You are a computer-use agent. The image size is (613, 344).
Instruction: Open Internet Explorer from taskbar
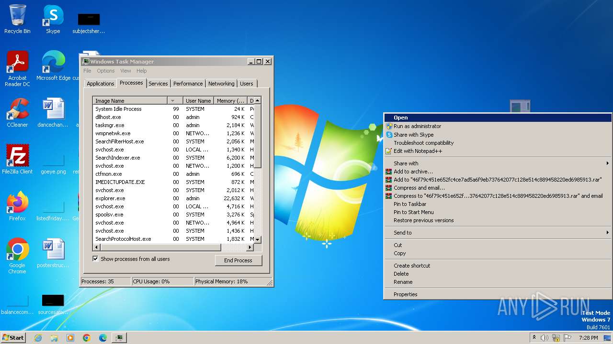point(38,337)
